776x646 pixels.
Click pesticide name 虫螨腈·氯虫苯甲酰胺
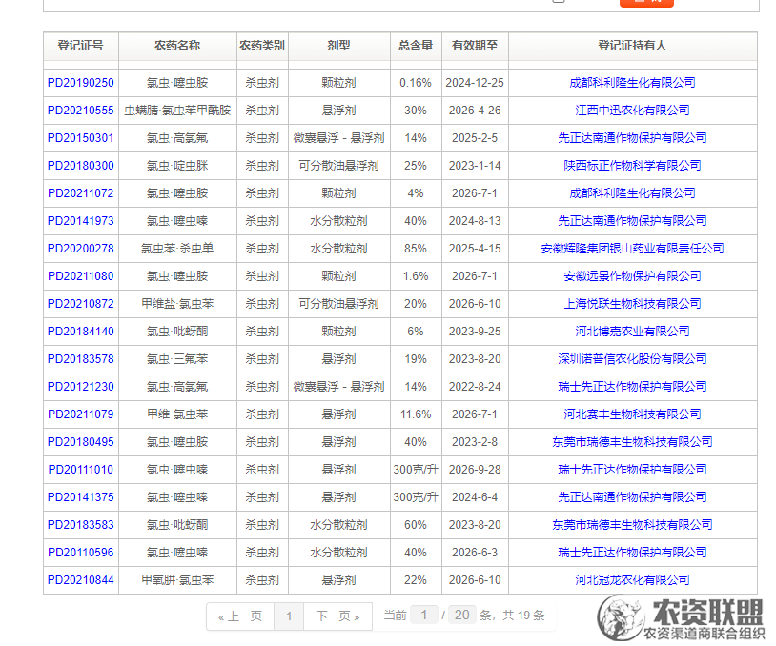click(x=177, y=111)
